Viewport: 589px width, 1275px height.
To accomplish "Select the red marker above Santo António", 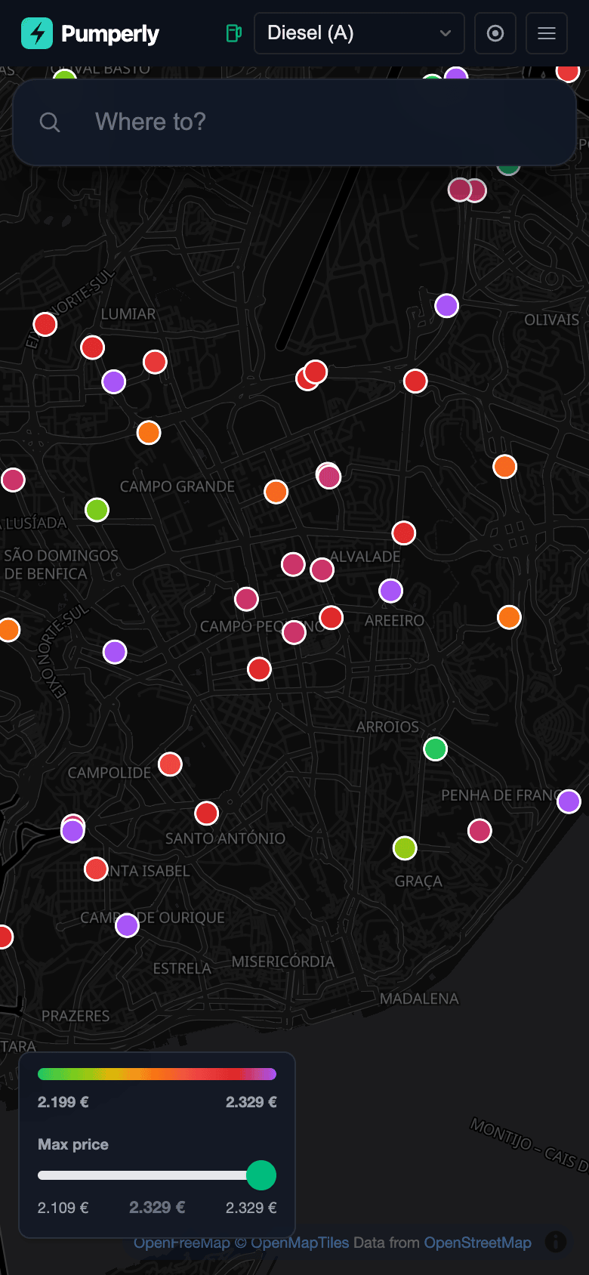I will click(207, 813).
